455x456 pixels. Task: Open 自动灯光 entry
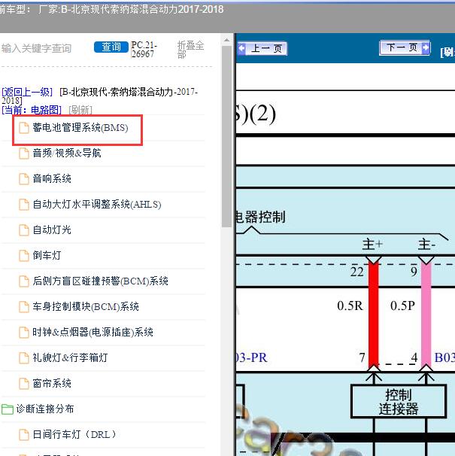coord(52,230)
